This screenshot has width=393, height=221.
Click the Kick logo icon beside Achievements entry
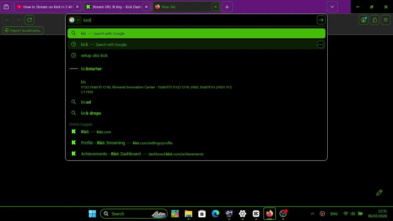click(x=74, y=154)
